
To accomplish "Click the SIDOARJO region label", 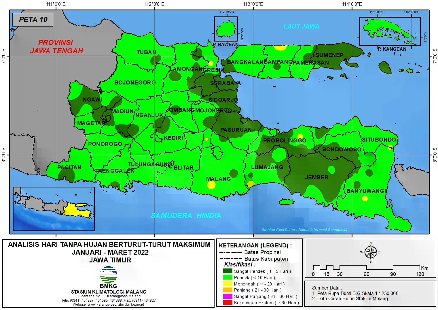I will point(223,100).
